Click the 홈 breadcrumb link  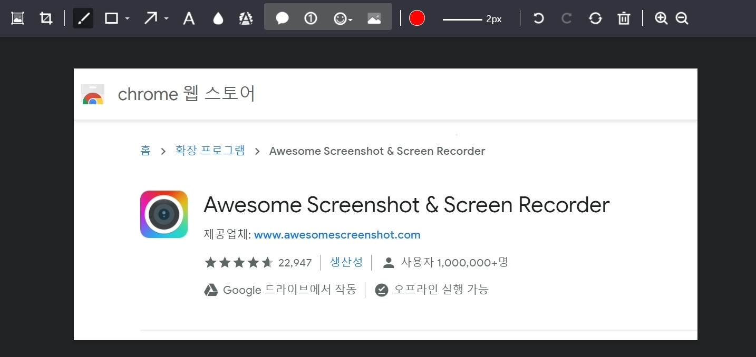click(x=146, y=151)
